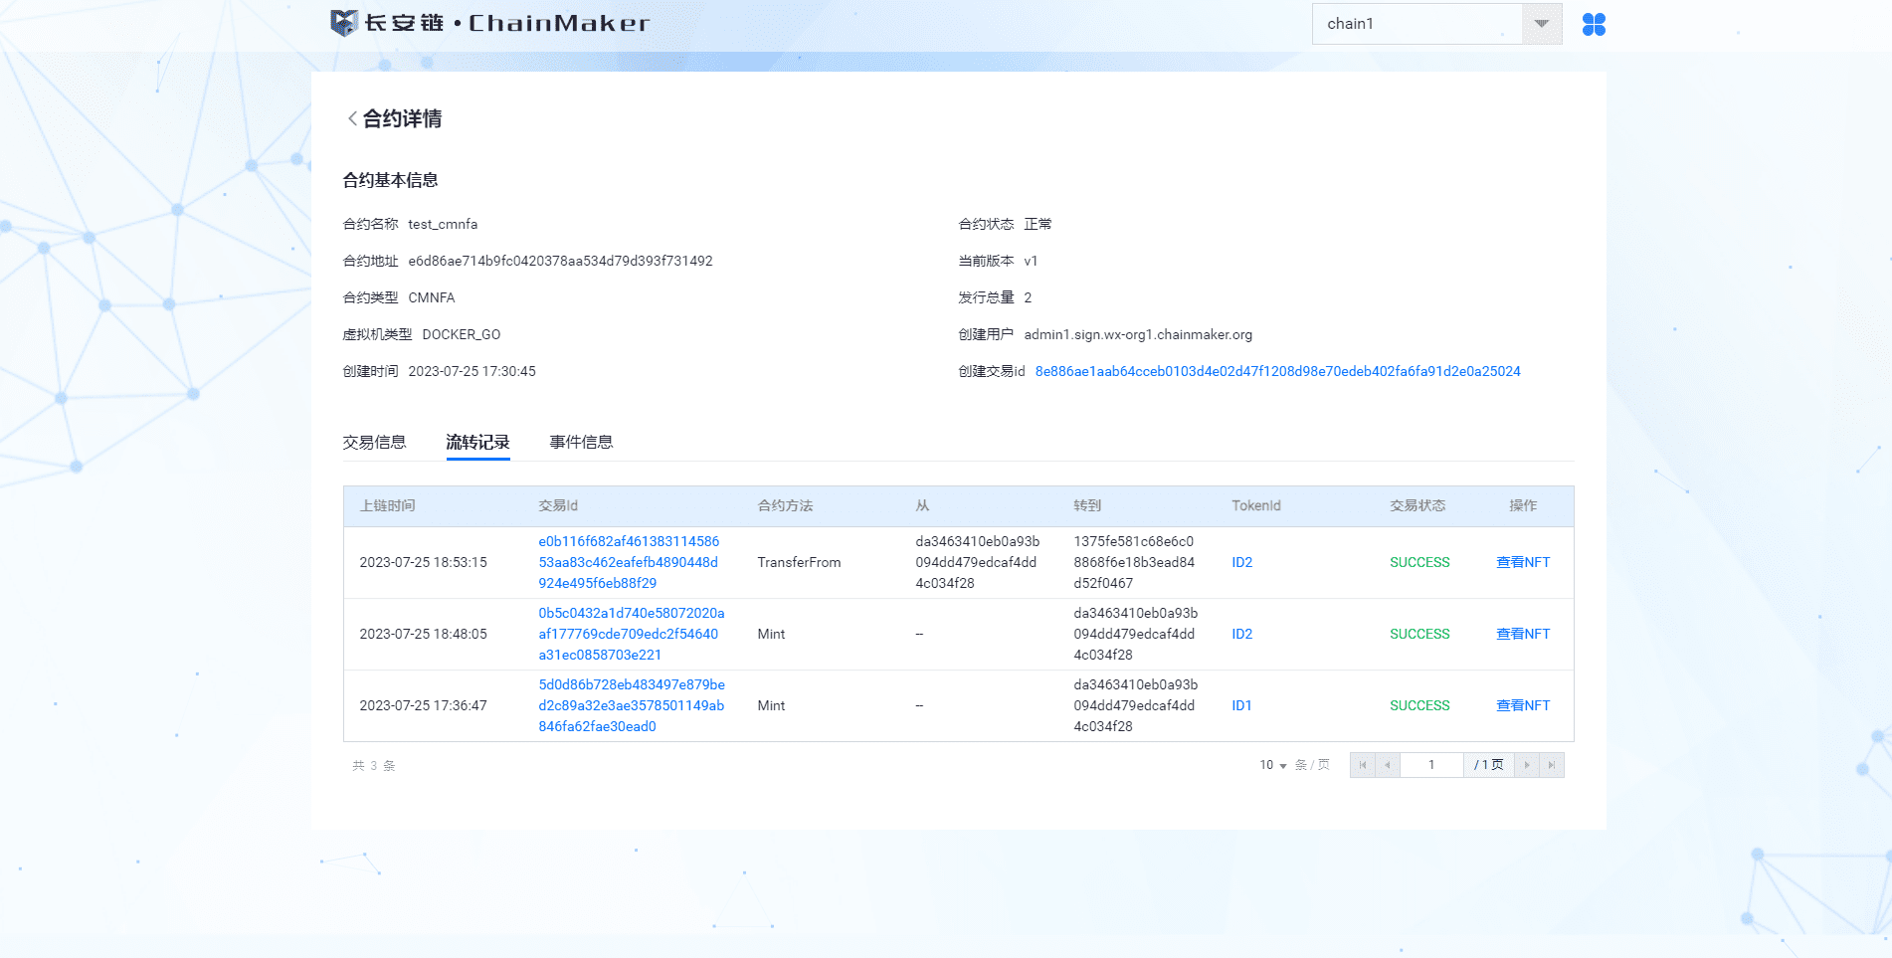Open the 事件信息 tab
1892x958 pixels.
(581, 442)
